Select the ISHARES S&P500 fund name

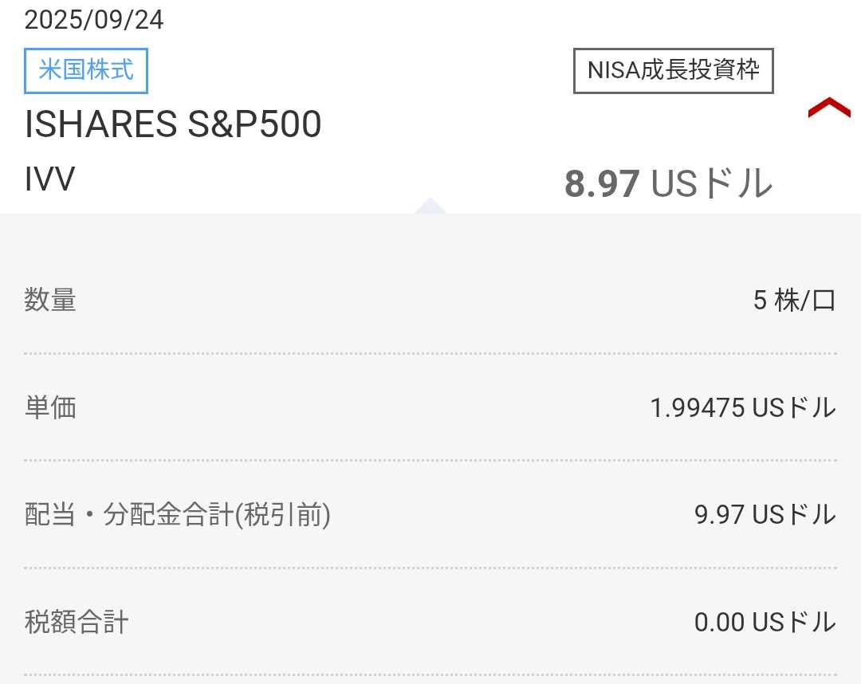point(173,124)
